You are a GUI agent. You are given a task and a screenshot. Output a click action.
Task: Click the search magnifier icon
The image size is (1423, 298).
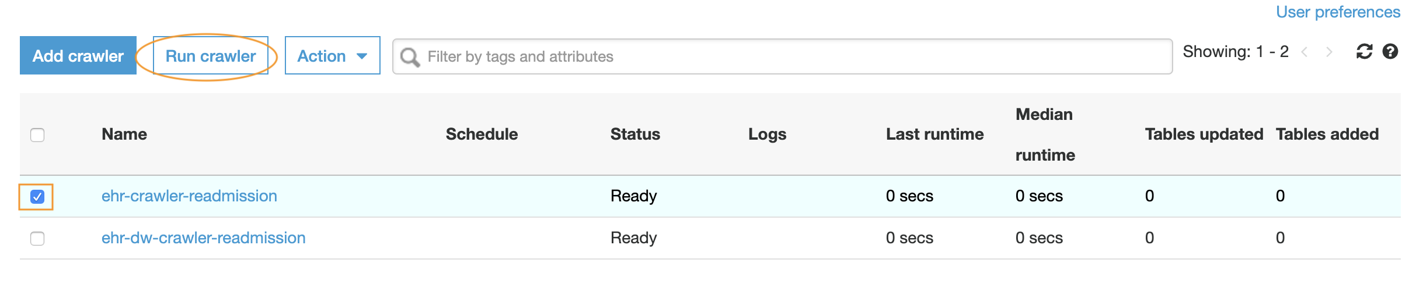pyautogui.click(x=410, y=57)
